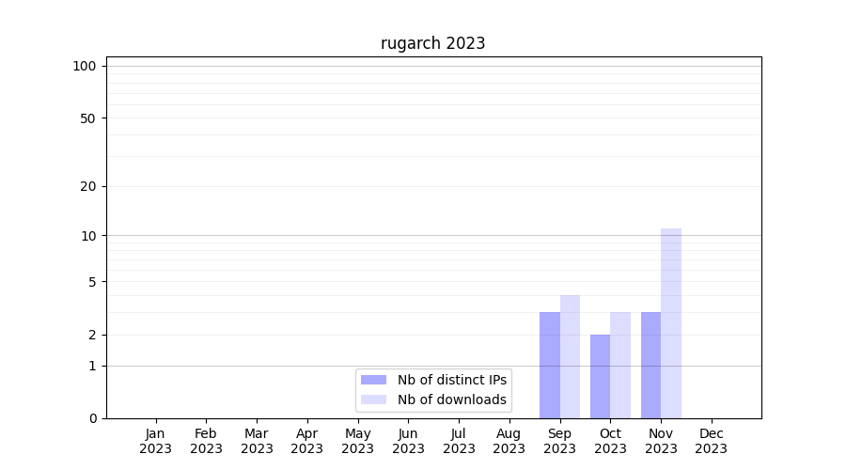Select the Oct 2023 downloads bar
The image size is (846, 470).
tap(620, 365)
